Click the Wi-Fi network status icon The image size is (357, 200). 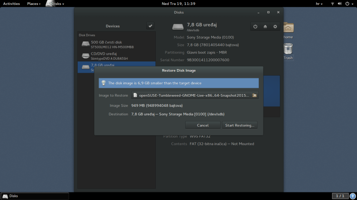(x=332, y=4)
